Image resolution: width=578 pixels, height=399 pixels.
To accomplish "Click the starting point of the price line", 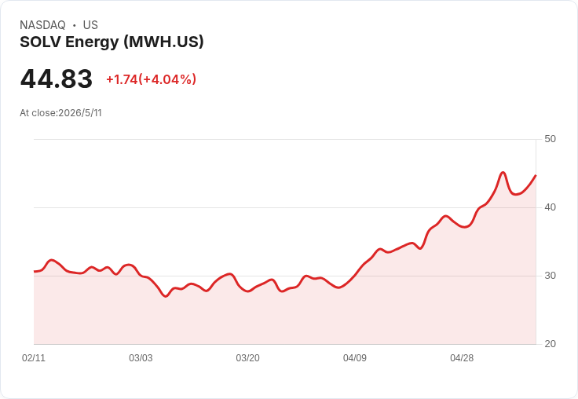I will (x=35, y=272).
